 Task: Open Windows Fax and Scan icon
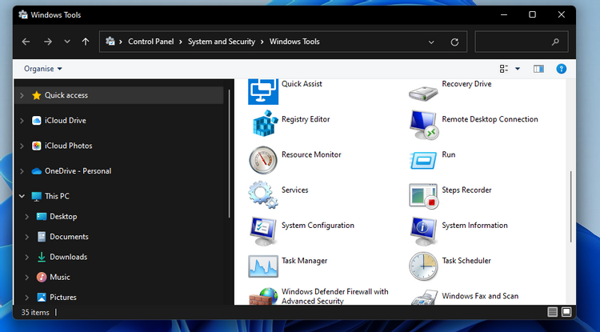tap(424, 297)
